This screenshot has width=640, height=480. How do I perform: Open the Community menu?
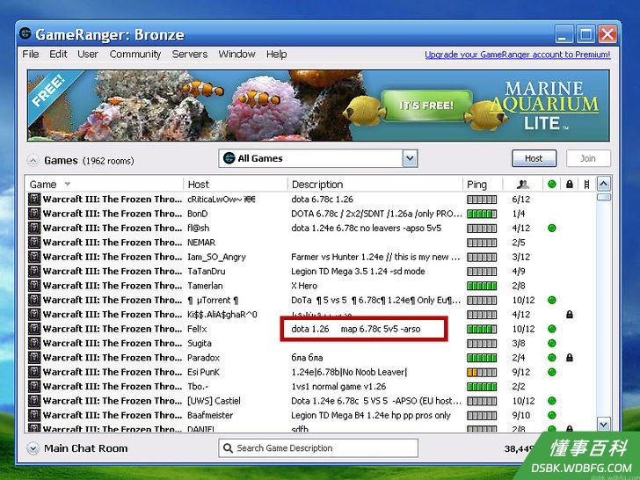click(135, 54)
